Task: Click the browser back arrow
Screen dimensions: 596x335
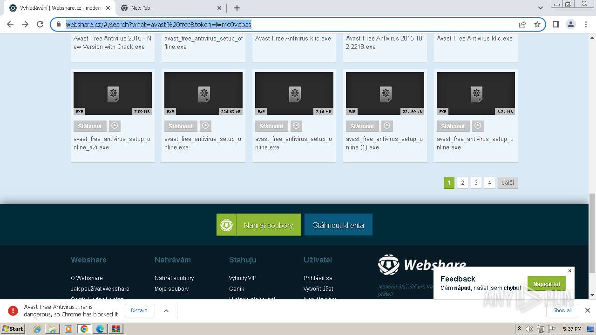Action: point(10,24)
